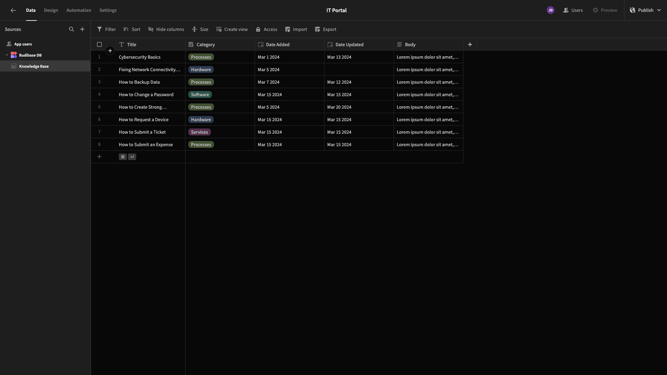Open the Sort options
Screen dimensions: 667x375
coord(132,29)
